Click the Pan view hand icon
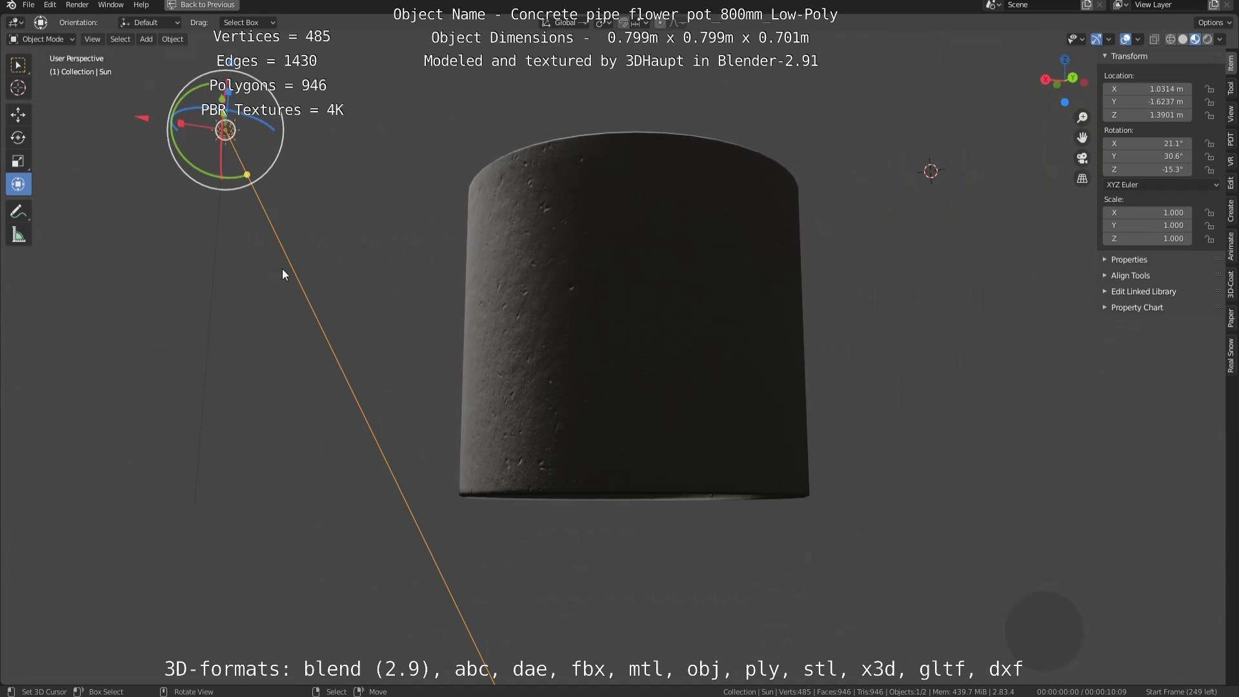Image resolution: width=1239 pixels, height=697 pixels. [x=1082, y=137]
